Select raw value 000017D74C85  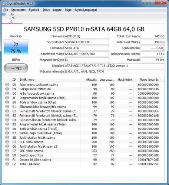[148, 159]
